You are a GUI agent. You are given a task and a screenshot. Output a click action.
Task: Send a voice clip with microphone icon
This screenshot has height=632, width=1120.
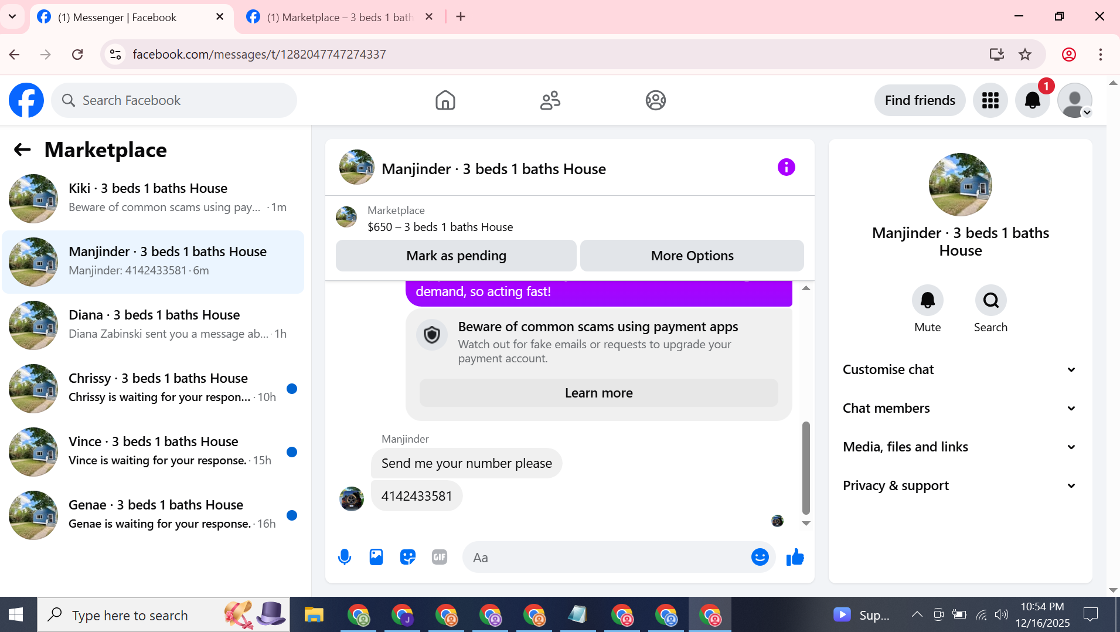point(345,557)
